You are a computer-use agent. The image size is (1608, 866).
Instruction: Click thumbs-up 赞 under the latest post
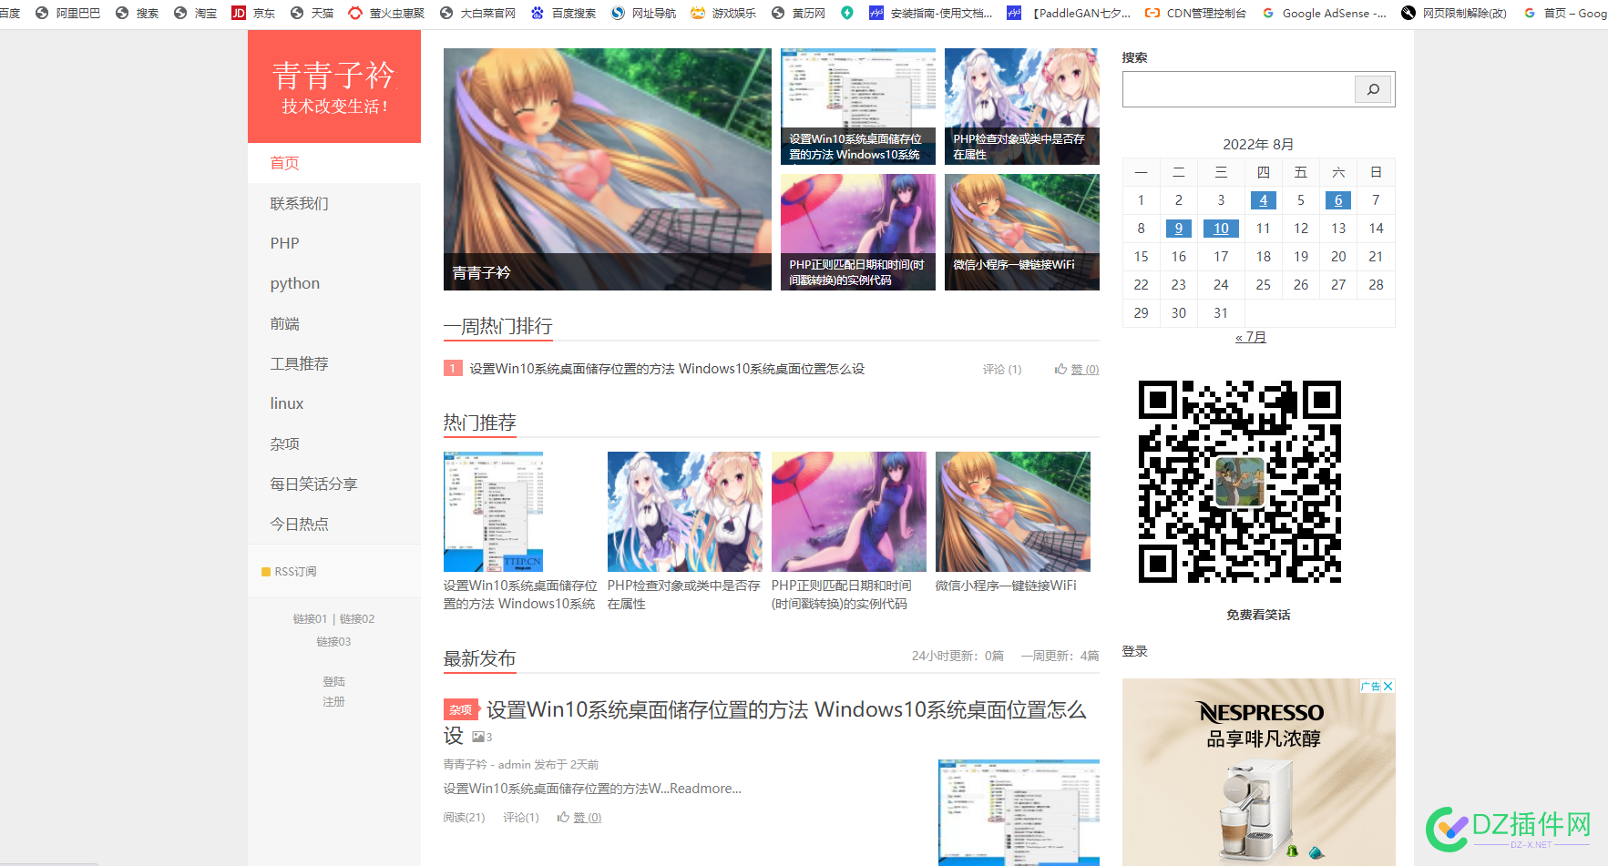[579, 817]
